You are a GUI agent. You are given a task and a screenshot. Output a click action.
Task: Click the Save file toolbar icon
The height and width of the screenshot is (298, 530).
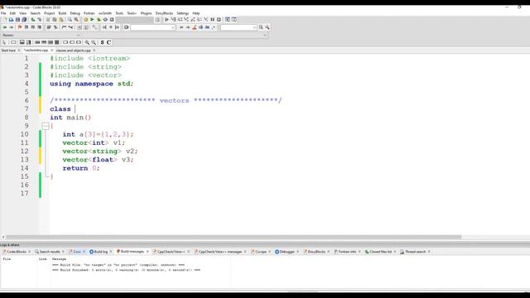coord(17,20)
